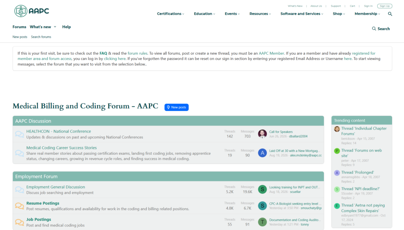
Task: Expand the Shop dropdown menu
Action: (339, 14)
